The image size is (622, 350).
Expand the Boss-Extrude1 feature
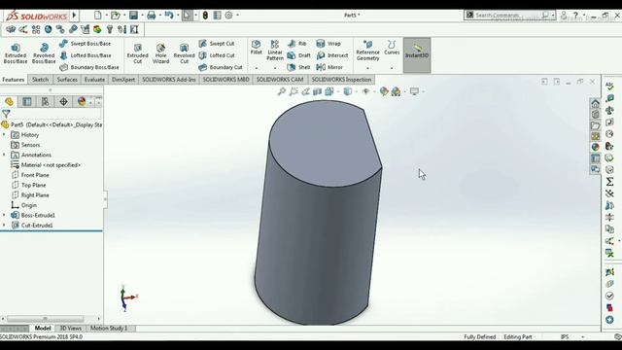(4, 215)
